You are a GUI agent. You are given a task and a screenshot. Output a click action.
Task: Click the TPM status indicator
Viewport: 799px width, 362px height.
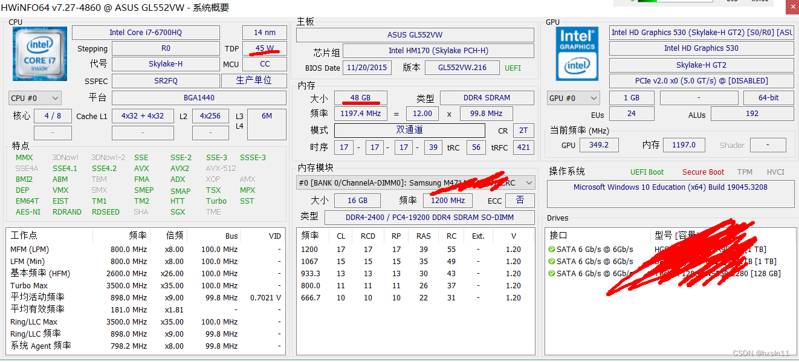[745, 172]
